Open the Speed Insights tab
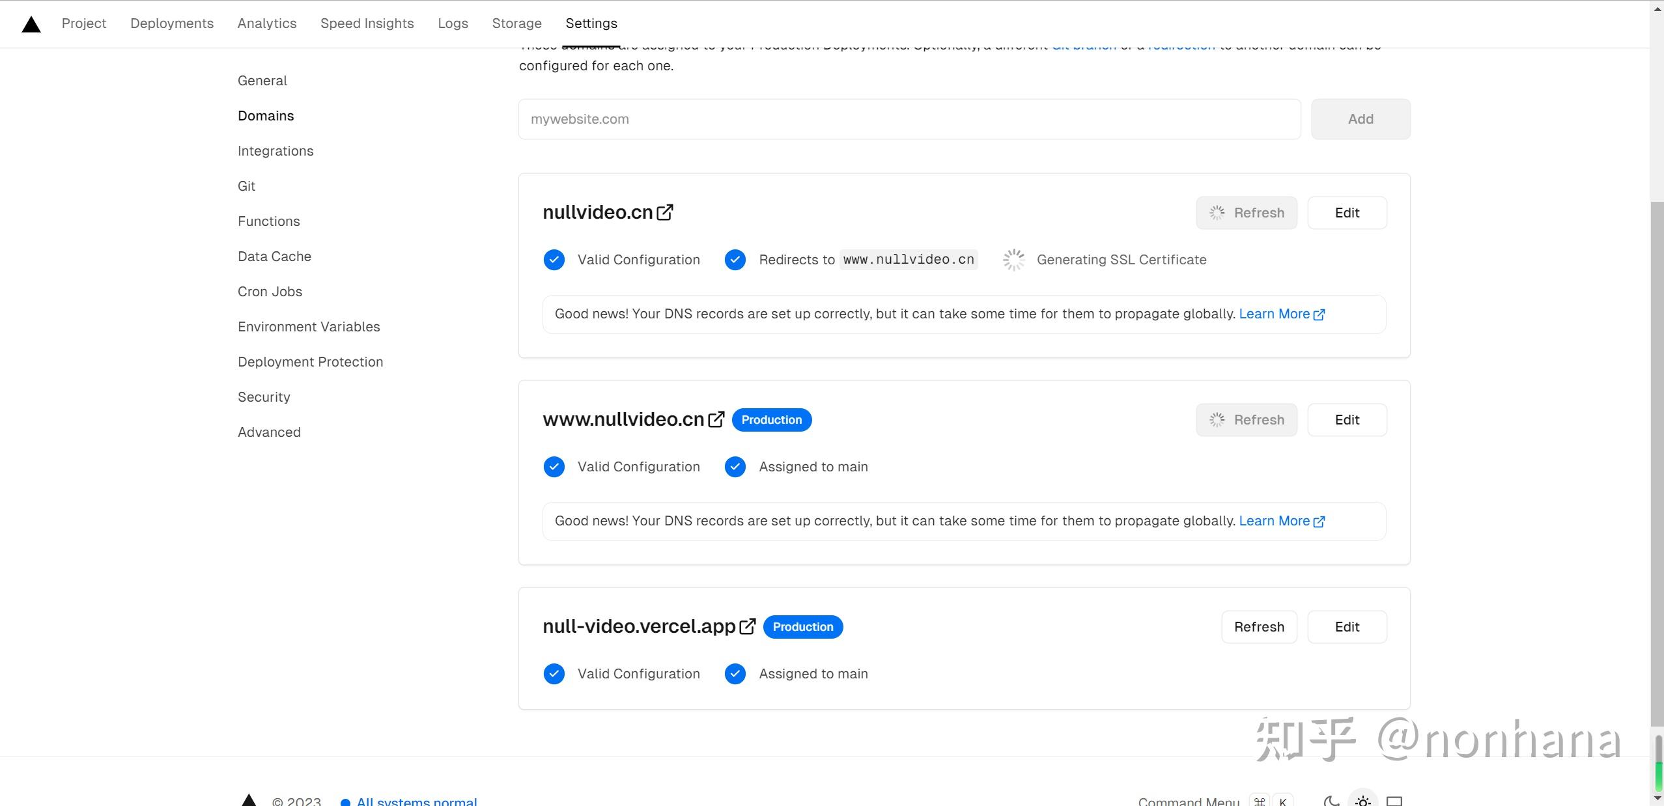This screenshot has width=1664, height=806. [x=367, y=23]
